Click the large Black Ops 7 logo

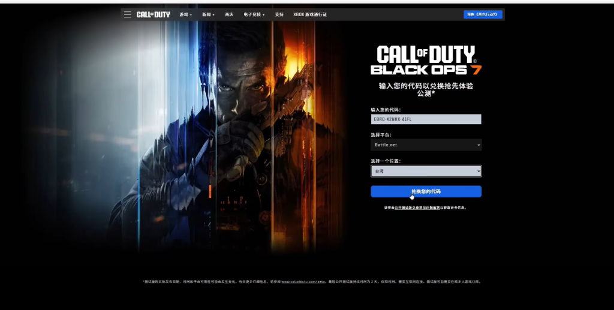426,61
